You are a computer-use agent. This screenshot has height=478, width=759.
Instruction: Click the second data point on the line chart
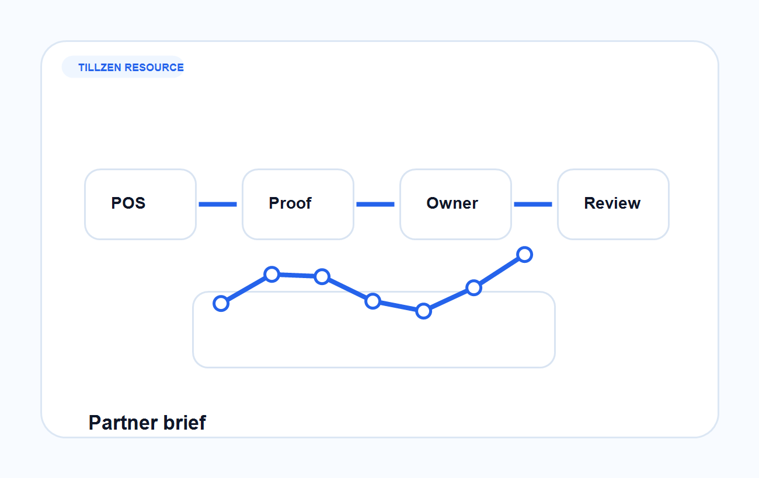tap(271, 274)
